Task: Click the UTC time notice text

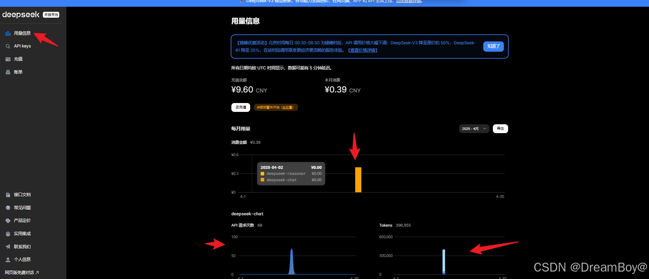Action: click(x=282, y=68)
